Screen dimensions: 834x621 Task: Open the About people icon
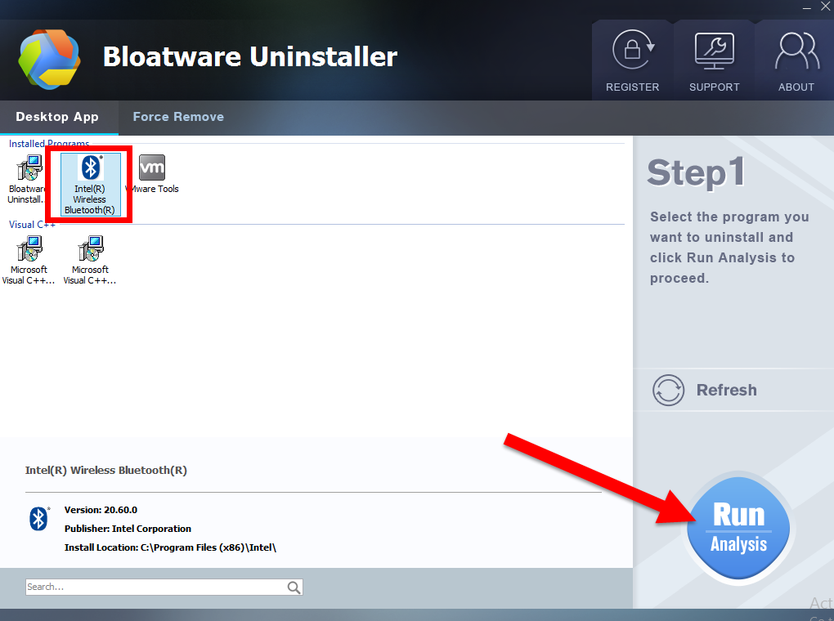click(796, 51)
